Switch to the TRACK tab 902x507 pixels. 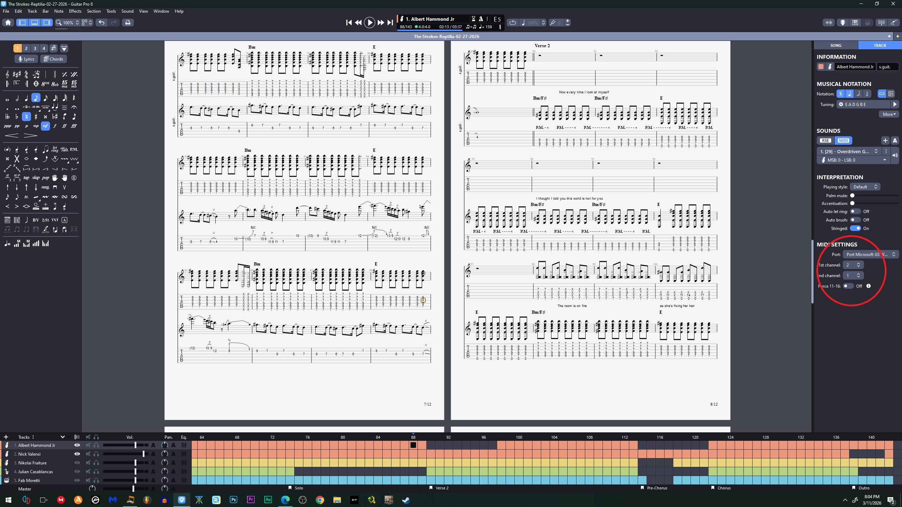click(x=880, y=45)
